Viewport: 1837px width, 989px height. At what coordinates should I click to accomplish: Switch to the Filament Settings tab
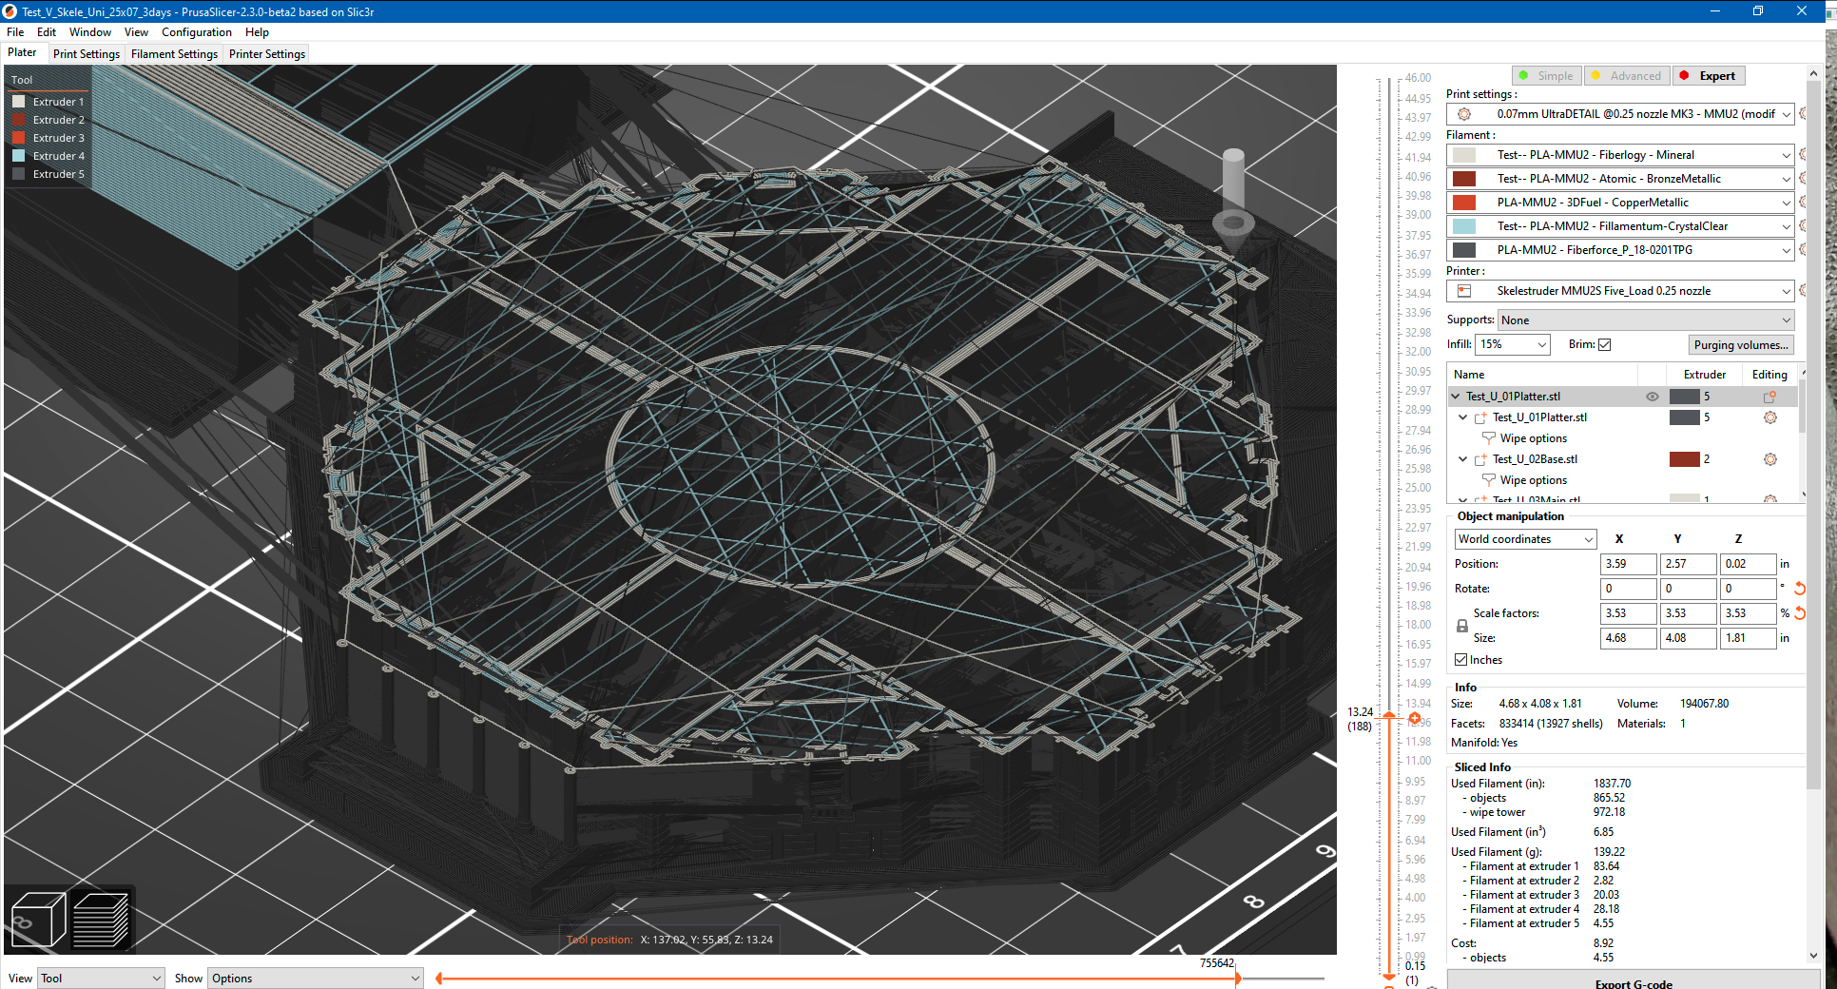coord(174,53)
